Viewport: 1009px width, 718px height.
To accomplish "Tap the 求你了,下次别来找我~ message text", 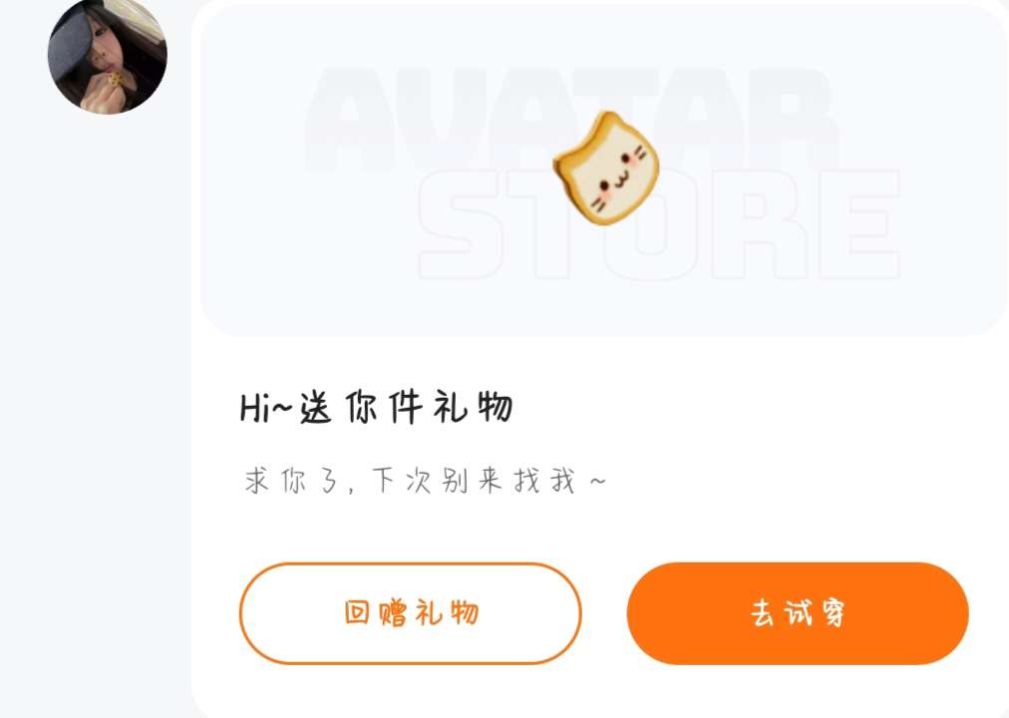I will pos(425,481).
